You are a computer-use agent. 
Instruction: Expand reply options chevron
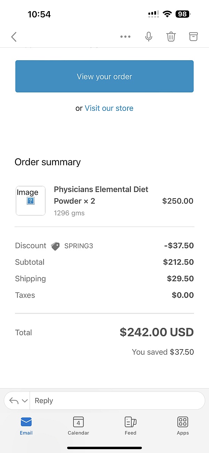click(x=25, y=401)
